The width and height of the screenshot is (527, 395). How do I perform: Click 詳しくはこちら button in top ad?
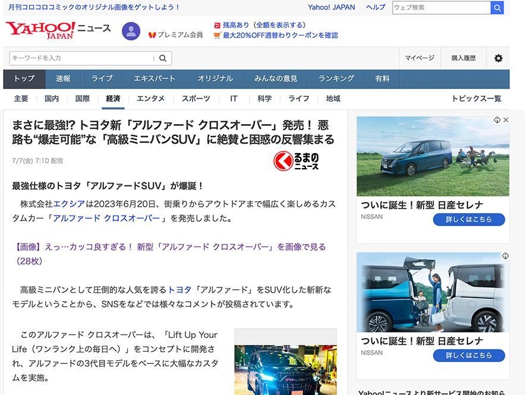pos(469,220)
